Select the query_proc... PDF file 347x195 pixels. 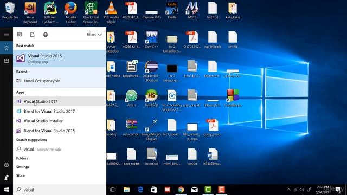point(213,128)
